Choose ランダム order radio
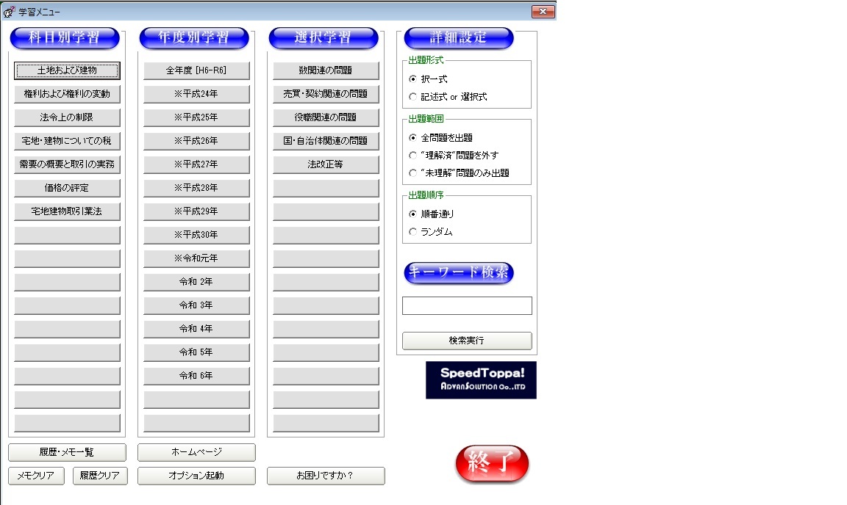Viewport: 847px width, 505px height. (x=412, y=232)
